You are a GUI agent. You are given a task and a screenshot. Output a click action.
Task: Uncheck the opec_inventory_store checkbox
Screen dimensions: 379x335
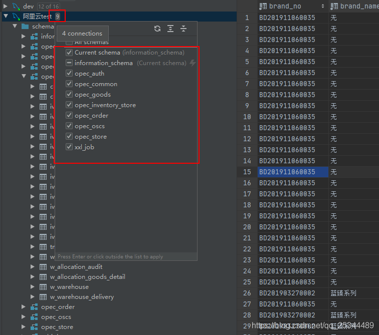click(x=69, y=105)
